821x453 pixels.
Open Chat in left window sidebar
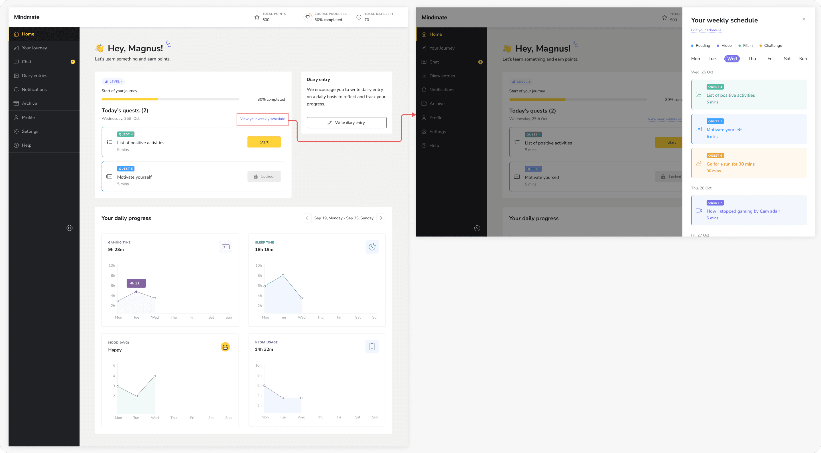click(44, 62)
